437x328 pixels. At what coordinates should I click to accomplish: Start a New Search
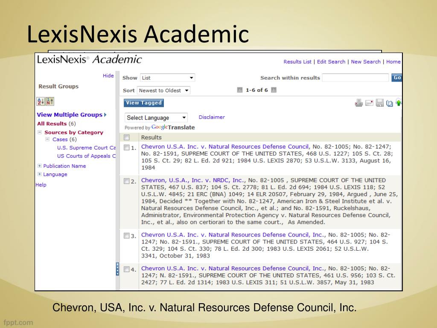click(366, 61)
